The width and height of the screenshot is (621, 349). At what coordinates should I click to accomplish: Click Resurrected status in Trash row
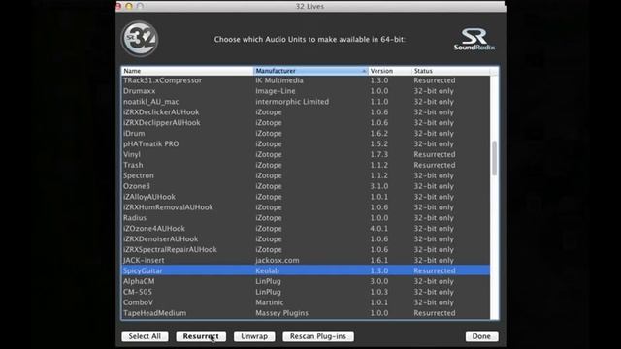point(435,165)
